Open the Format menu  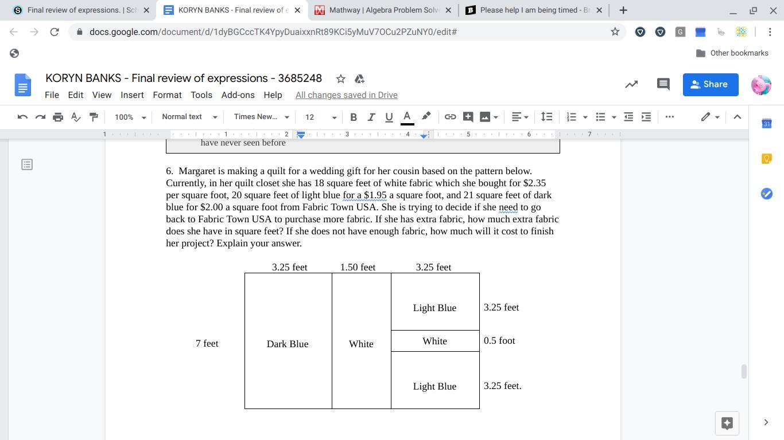point(167,95)
